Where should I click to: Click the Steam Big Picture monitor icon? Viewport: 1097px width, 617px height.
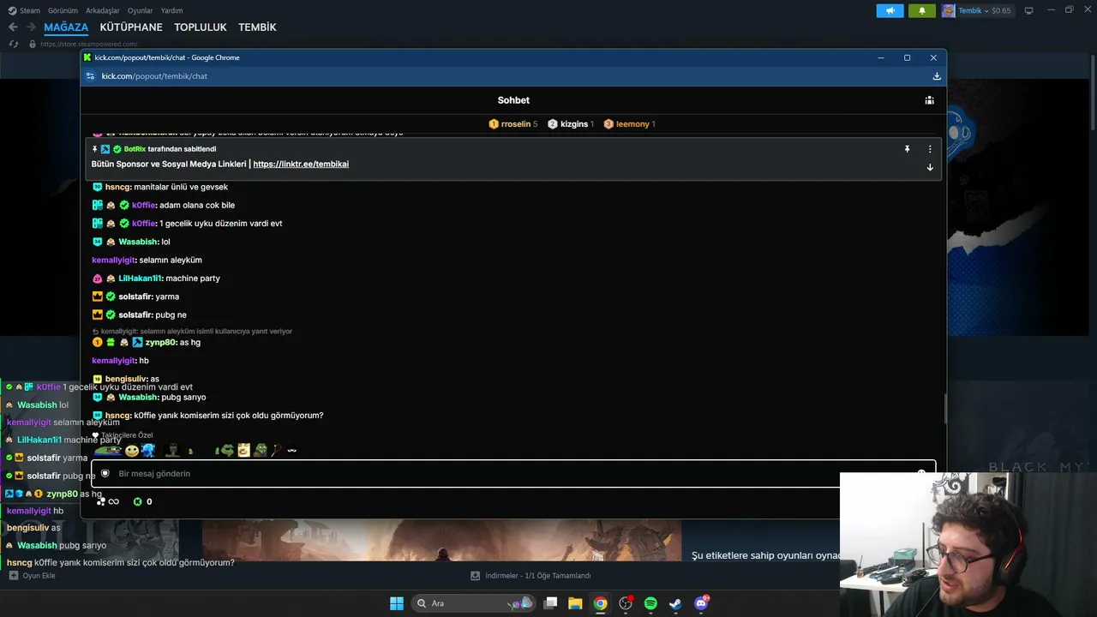pos(1029,10)
